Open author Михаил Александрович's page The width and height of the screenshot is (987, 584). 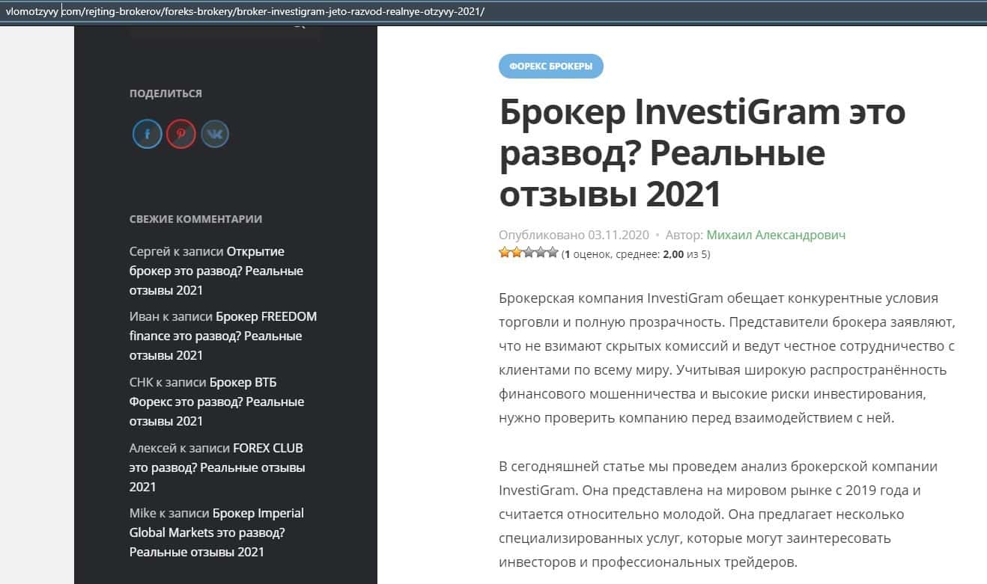point(776,235)
